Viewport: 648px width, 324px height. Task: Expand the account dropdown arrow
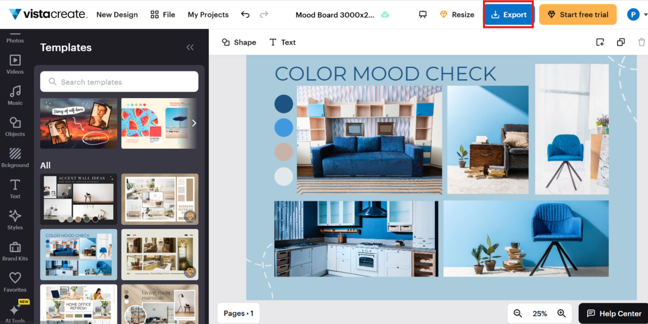tap(645, 15)
